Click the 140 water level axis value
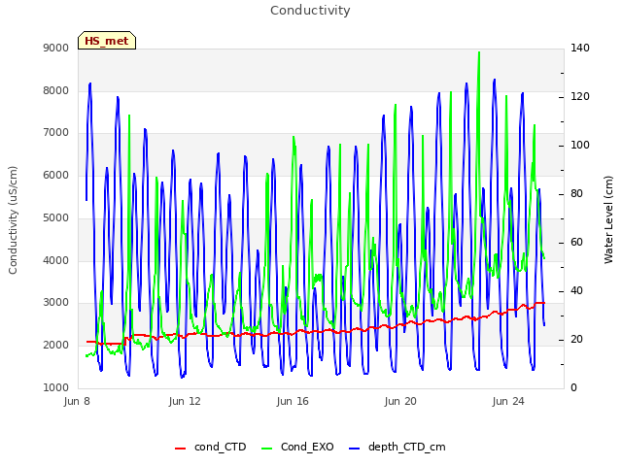This screenshot has height=466, width=622. [580, 48]
